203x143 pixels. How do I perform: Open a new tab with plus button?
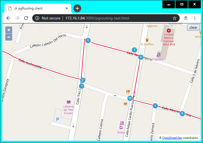[x=77, y=8]
